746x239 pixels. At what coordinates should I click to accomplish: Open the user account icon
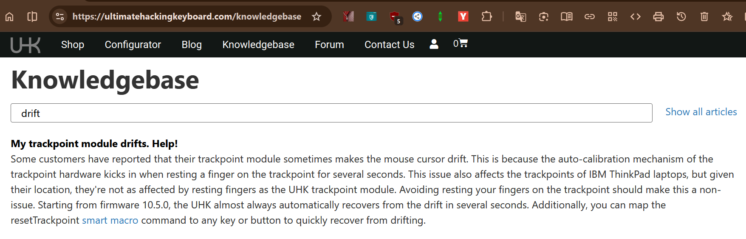point(434,44)
